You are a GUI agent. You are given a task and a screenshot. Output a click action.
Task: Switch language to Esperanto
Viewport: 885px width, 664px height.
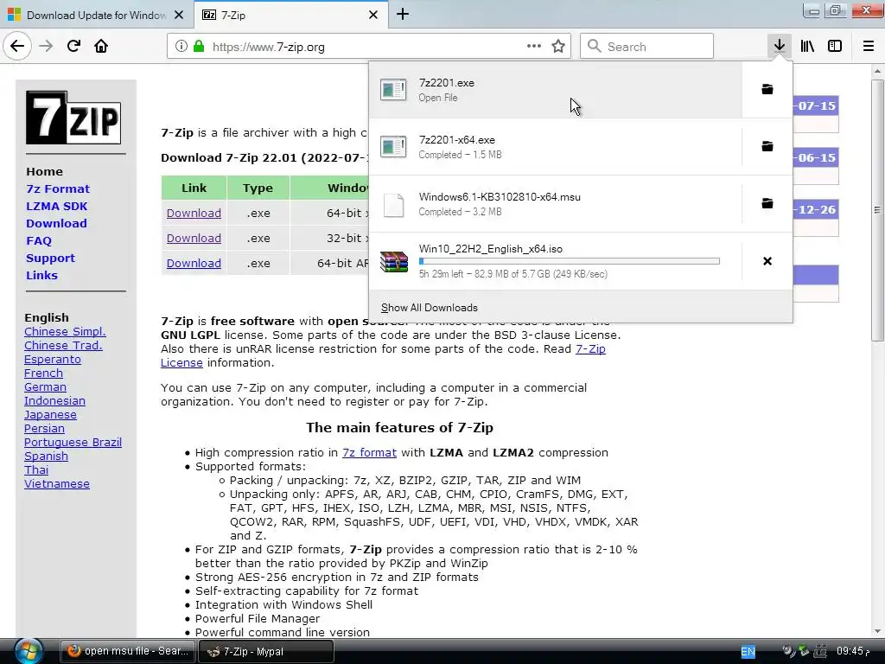[x=53, y=359]
